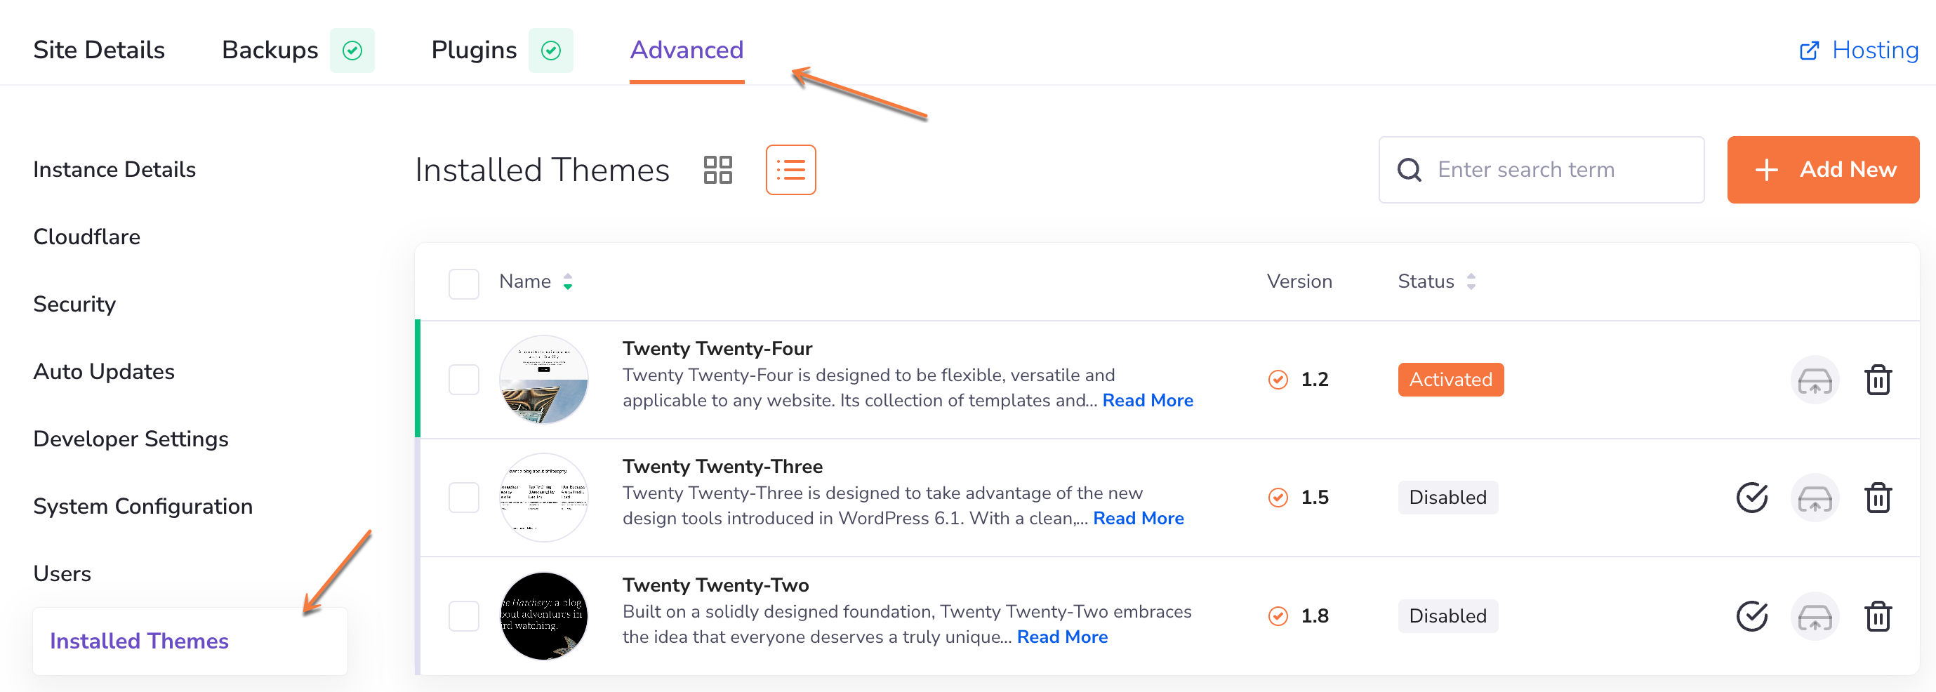Image resolution: width=1936 pixels, height=692 pixels.
Task: Update the Twenty Twenty-Two theme
Action: pyautogui.click(x=1815, y=617)
